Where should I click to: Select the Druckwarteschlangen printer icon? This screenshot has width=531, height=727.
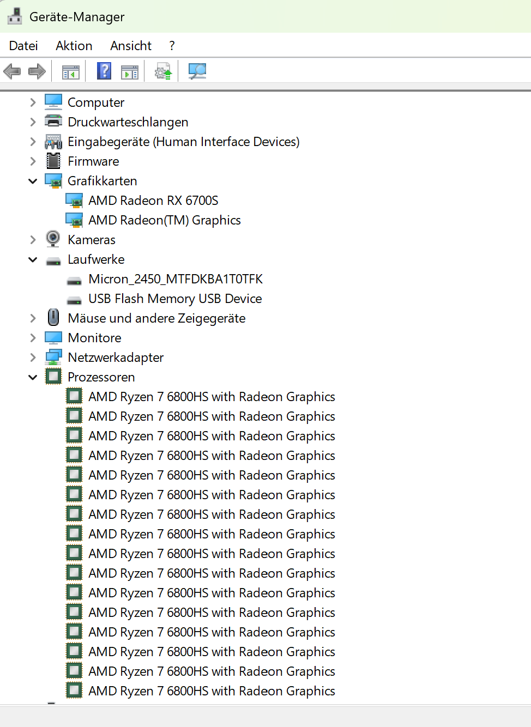click(x=53, y=121)
